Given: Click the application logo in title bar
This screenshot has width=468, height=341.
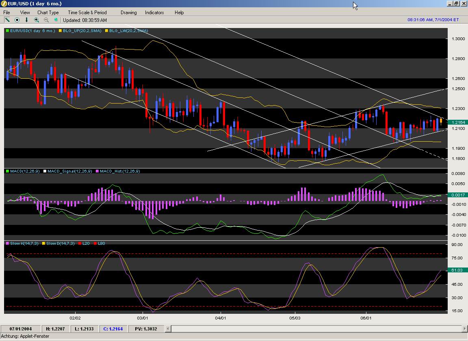Looking at the screenshot, I should point(4,4).
